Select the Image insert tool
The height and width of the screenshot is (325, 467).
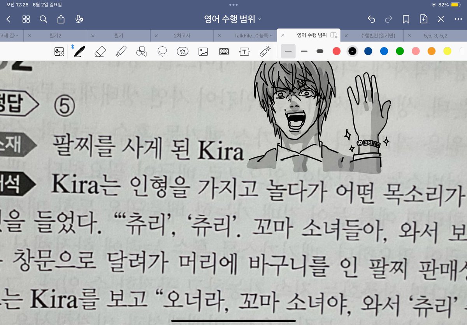tap(203, 51)
